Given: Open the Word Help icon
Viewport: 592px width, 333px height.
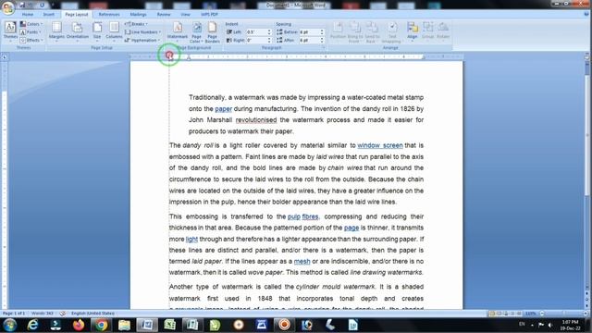Looking at the screenshot, I should 586,15.
